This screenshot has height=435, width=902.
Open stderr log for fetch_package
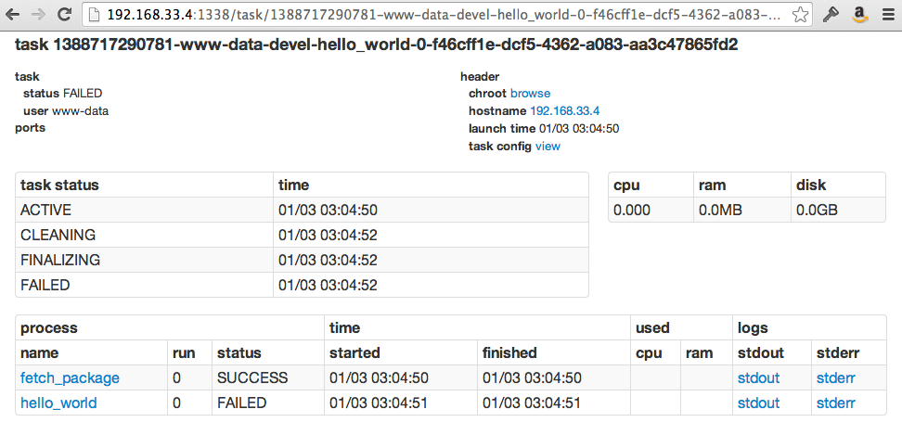click(835, 378)
